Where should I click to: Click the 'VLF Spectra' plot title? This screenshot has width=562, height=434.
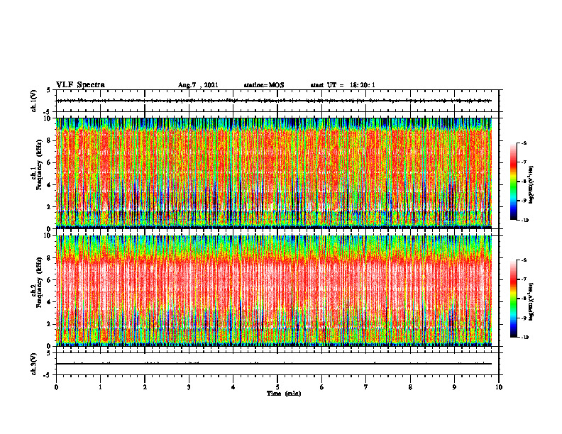(x=80, y=85)
